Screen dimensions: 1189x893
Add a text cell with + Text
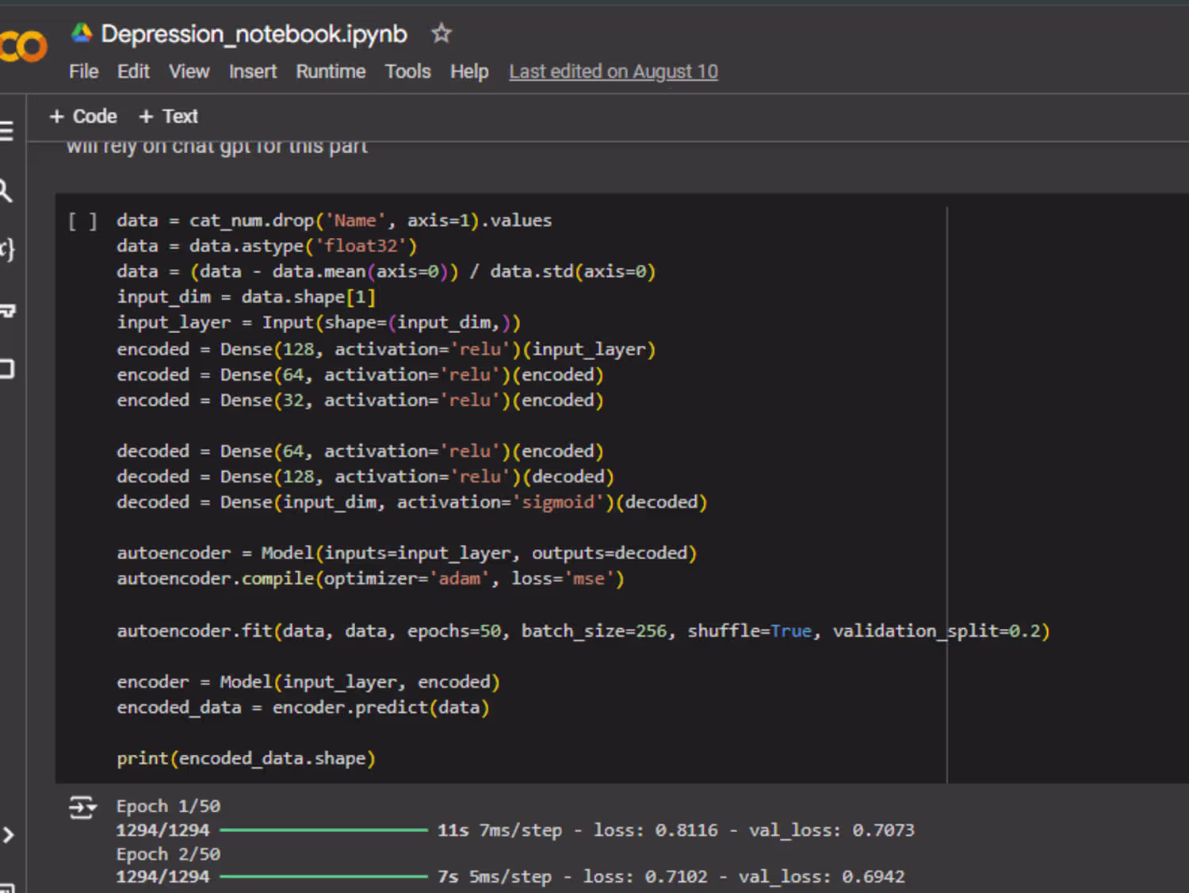coord(168,117)
